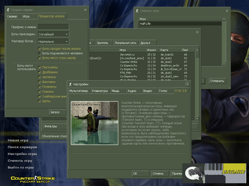This screenshot has height=186, width=249.
Task: Uncheck the Винтовки weapon checkbox
Action: (40, 82)
